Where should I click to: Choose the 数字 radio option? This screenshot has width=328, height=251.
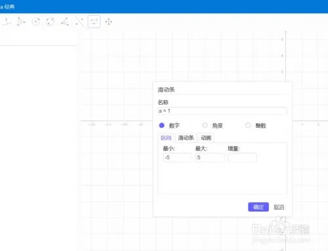(x=161, y=125)
